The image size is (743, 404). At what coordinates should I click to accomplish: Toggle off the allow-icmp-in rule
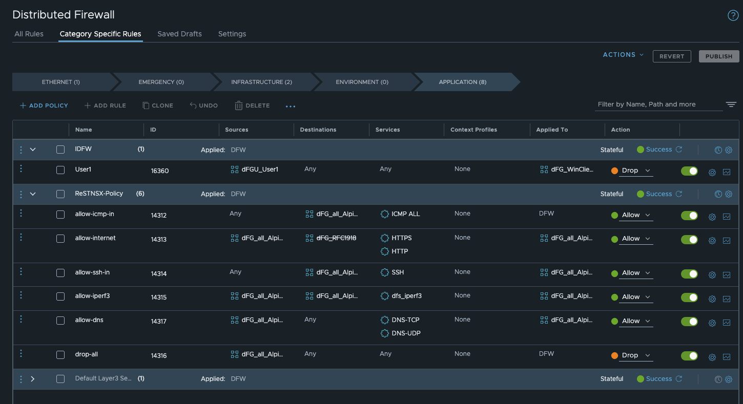(689, 216)
